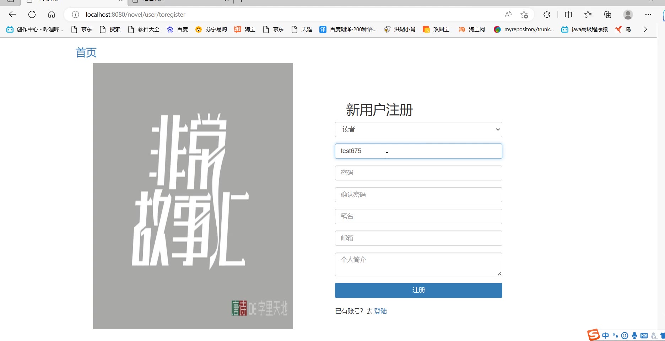Show more bookmarks with the chevron
This screenshot has width=665, height=341.
pos(645,29)
